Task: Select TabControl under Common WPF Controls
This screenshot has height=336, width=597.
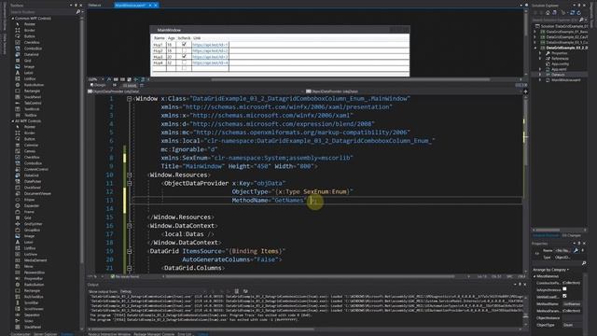Action: (33, 103)
